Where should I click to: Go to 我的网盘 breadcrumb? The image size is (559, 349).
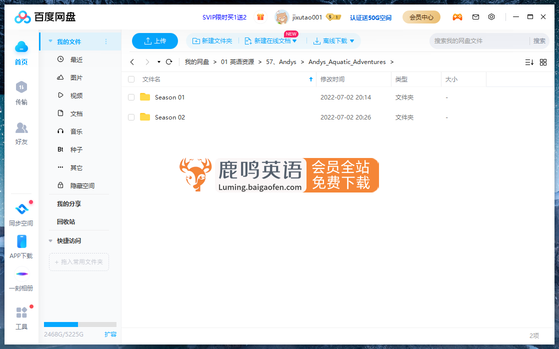coord(197,62)
